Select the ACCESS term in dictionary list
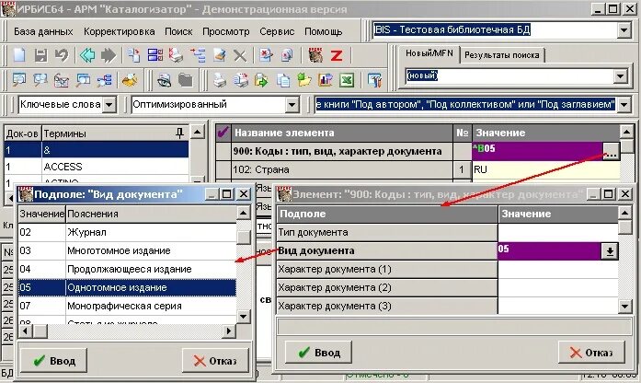Viewport: 641px width, 383px height. [97, 167]
